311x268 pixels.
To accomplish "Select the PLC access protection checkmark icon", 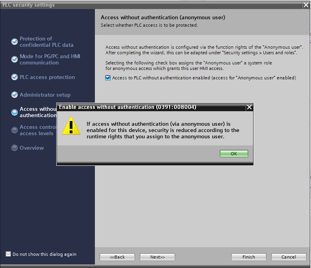I will [15, 77].
